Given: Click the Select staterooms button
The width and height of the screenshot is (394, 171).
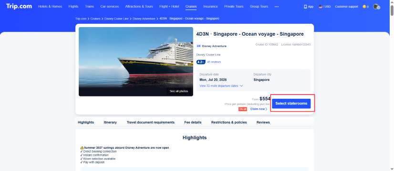Looking at the screenshot, I should (291, 104).
